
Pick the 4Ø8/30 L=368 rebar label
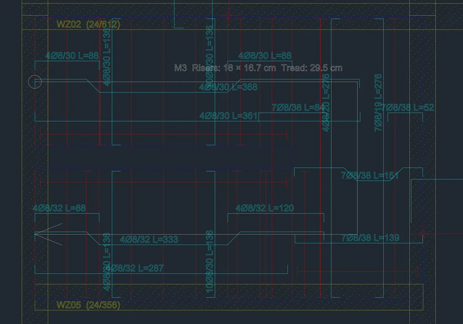(228, 87)
